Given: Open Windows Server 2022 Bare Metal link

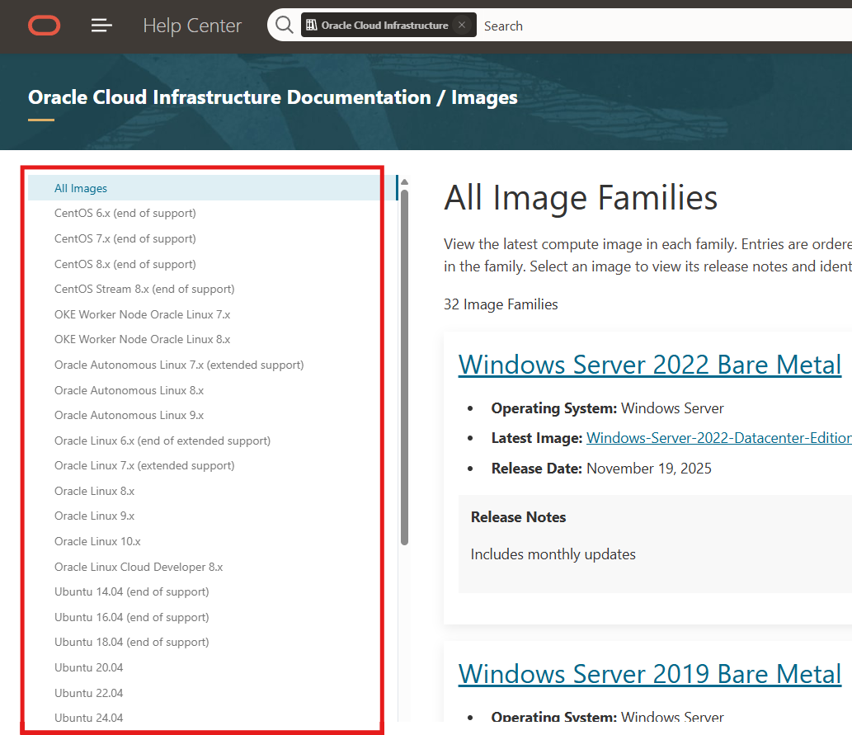Looking at the screenshot, I should coord(649,365).
